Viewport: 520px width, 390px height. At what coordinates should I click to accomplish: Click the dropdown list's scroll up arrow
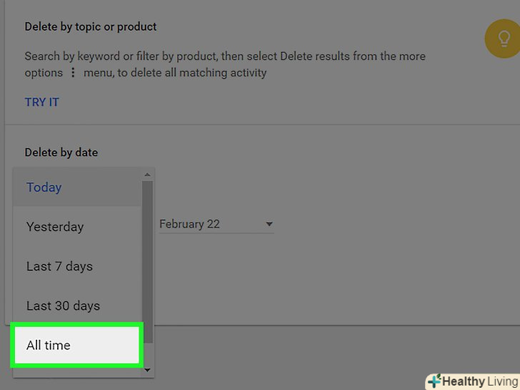[148, 175]
